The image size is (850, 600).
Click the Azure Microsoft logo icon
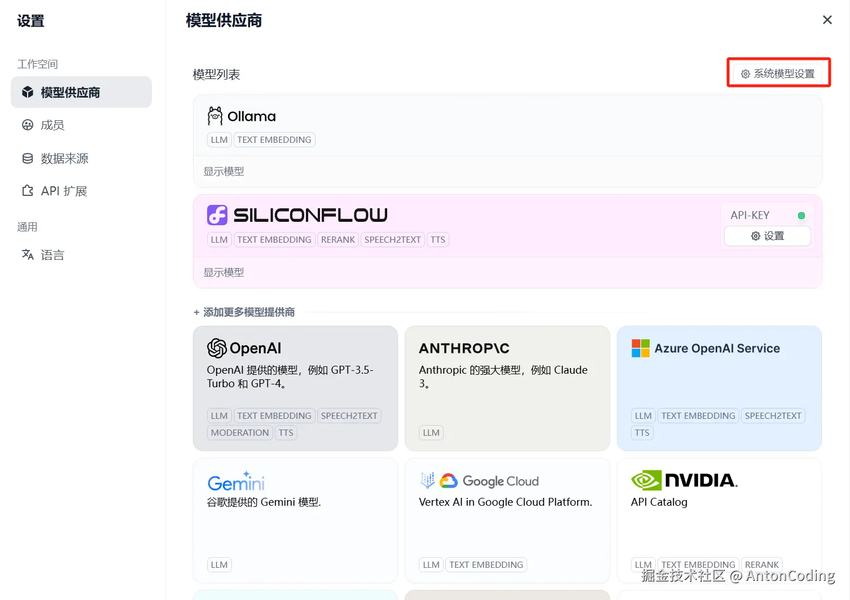click(x=641, y=348)
